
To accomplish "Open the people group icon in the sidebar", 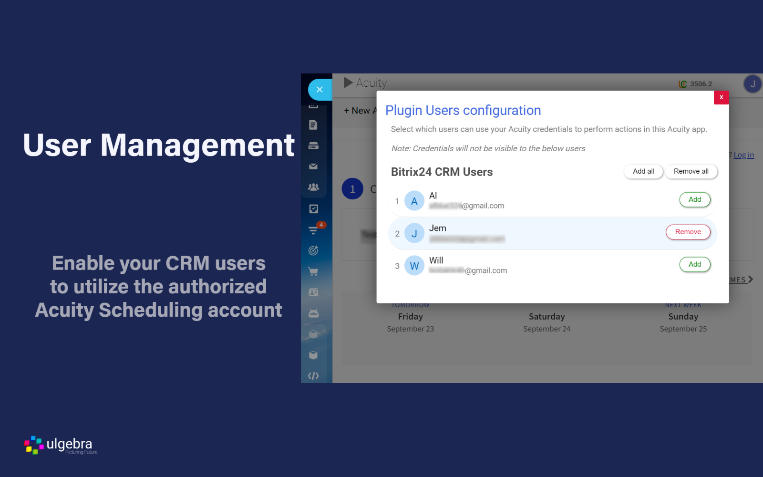I will 313,187.
